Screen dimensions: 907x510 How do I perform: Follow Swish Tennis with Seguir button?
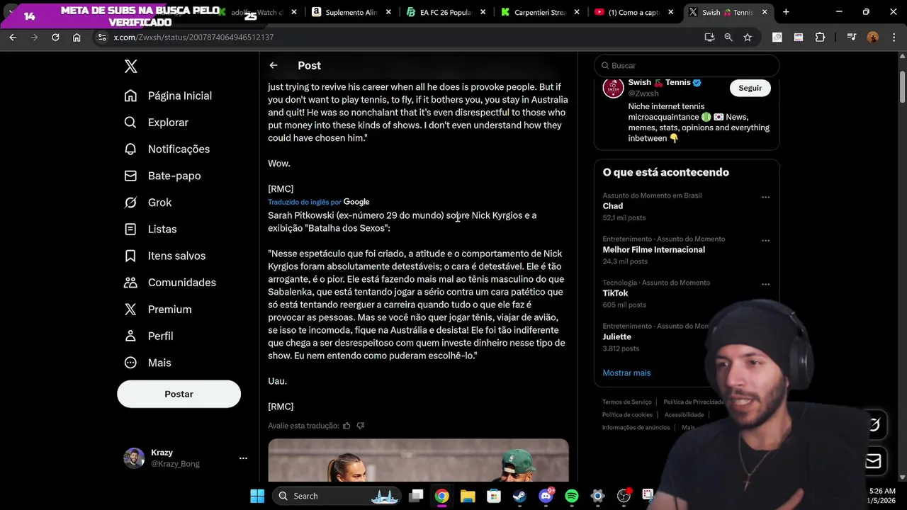tap(750, 88)
